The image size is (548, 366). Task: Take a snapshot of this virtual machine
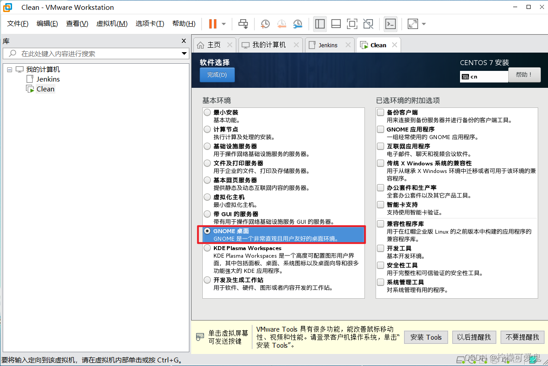click(265, 24)
